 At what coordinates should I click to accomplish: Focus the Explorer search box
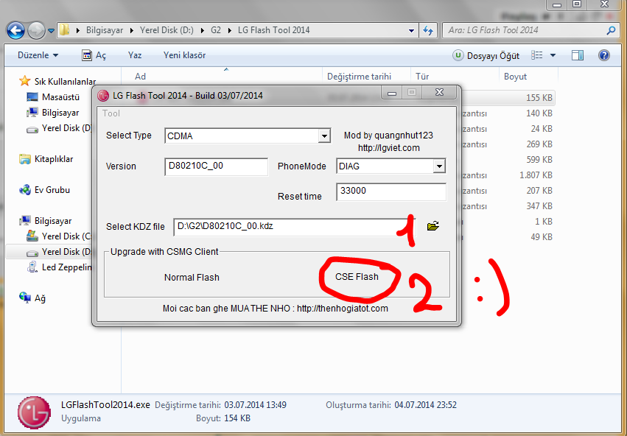click(x=525, y=30)
